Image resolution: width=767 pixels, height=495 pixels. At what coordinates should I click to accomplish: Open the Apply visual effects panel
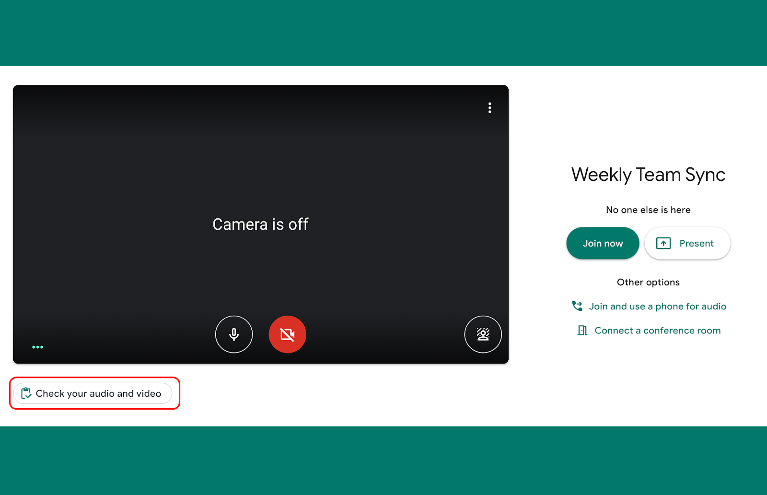click(483, 334)
